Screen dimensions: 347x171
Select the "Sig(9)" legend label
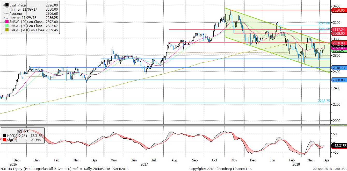point(12,140)
